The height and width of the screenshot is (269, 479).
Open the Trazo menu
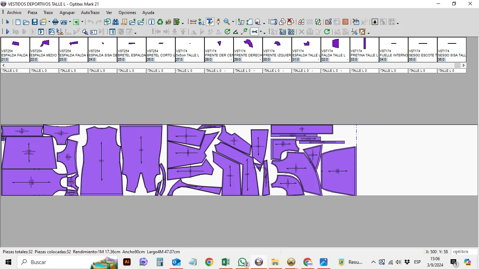click(48, 13)
